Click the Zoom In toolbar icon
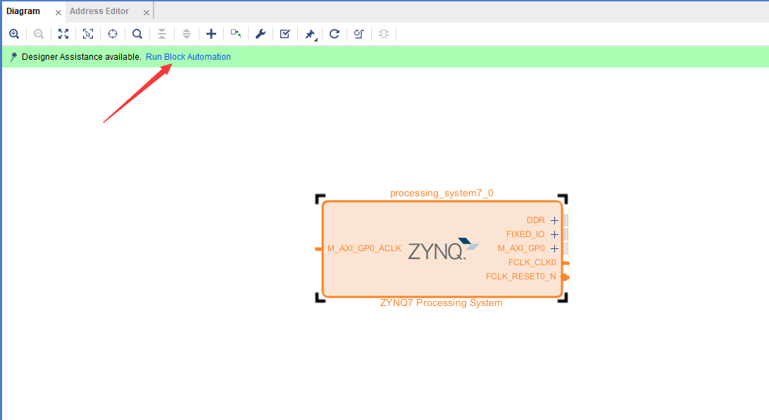Viewport: 769px width, 420px height. click(x=14, y=34)
